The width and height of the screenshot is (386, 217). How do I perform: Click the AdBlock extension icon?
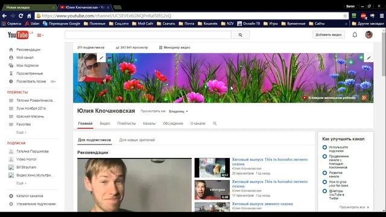[363, 16]
